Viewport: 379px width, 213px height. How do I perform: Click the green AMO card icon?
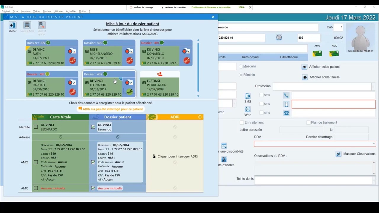[x=317, y=53]
